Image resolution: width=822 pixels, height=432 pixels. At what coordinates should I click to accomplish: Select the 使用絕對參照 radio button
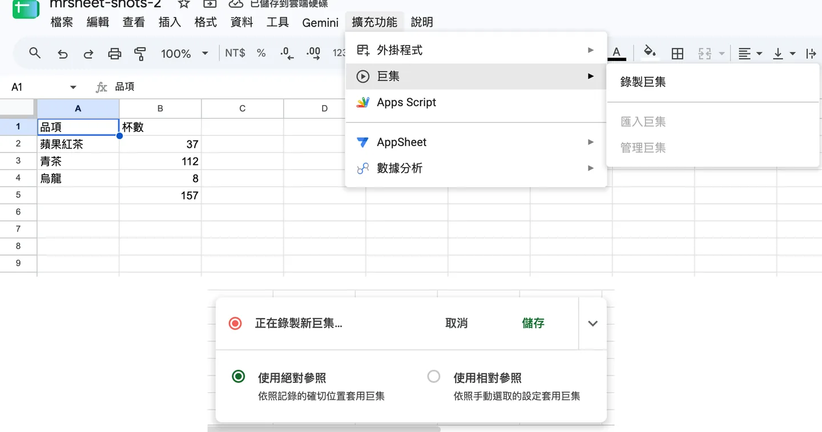point(239,377)
